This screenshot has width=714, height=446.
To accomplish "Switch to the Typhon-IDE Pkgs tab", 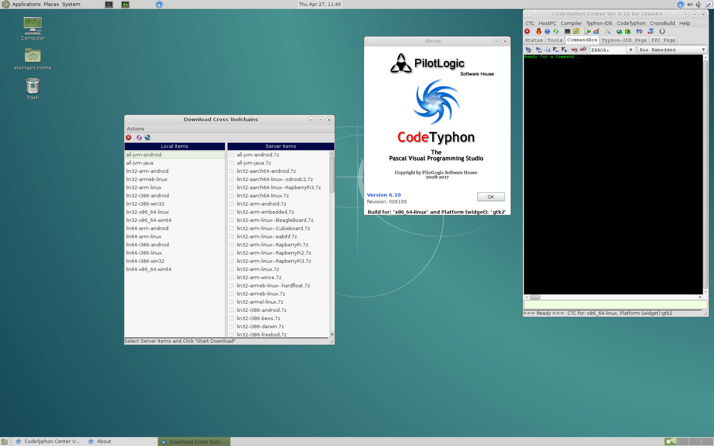I will coord(624,40).
